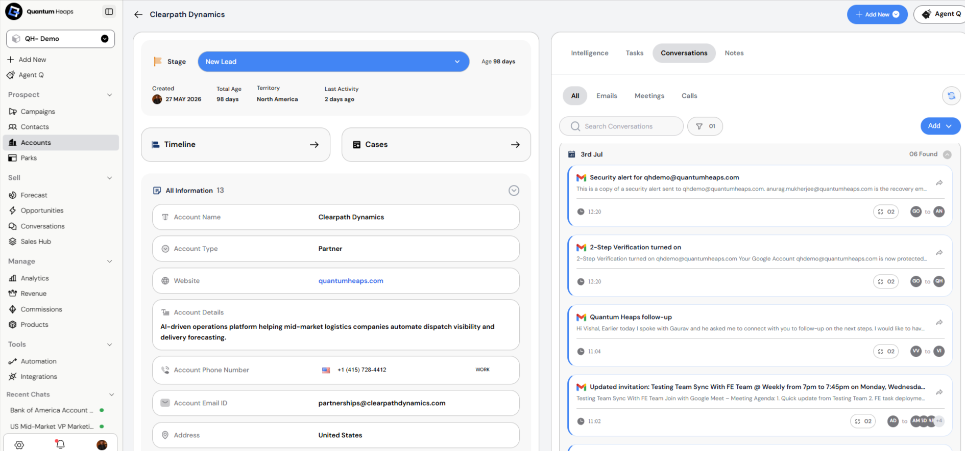965x451 pixels.
Task: Launch Agent Q from the top bar
Action: (x=941, y=14)
